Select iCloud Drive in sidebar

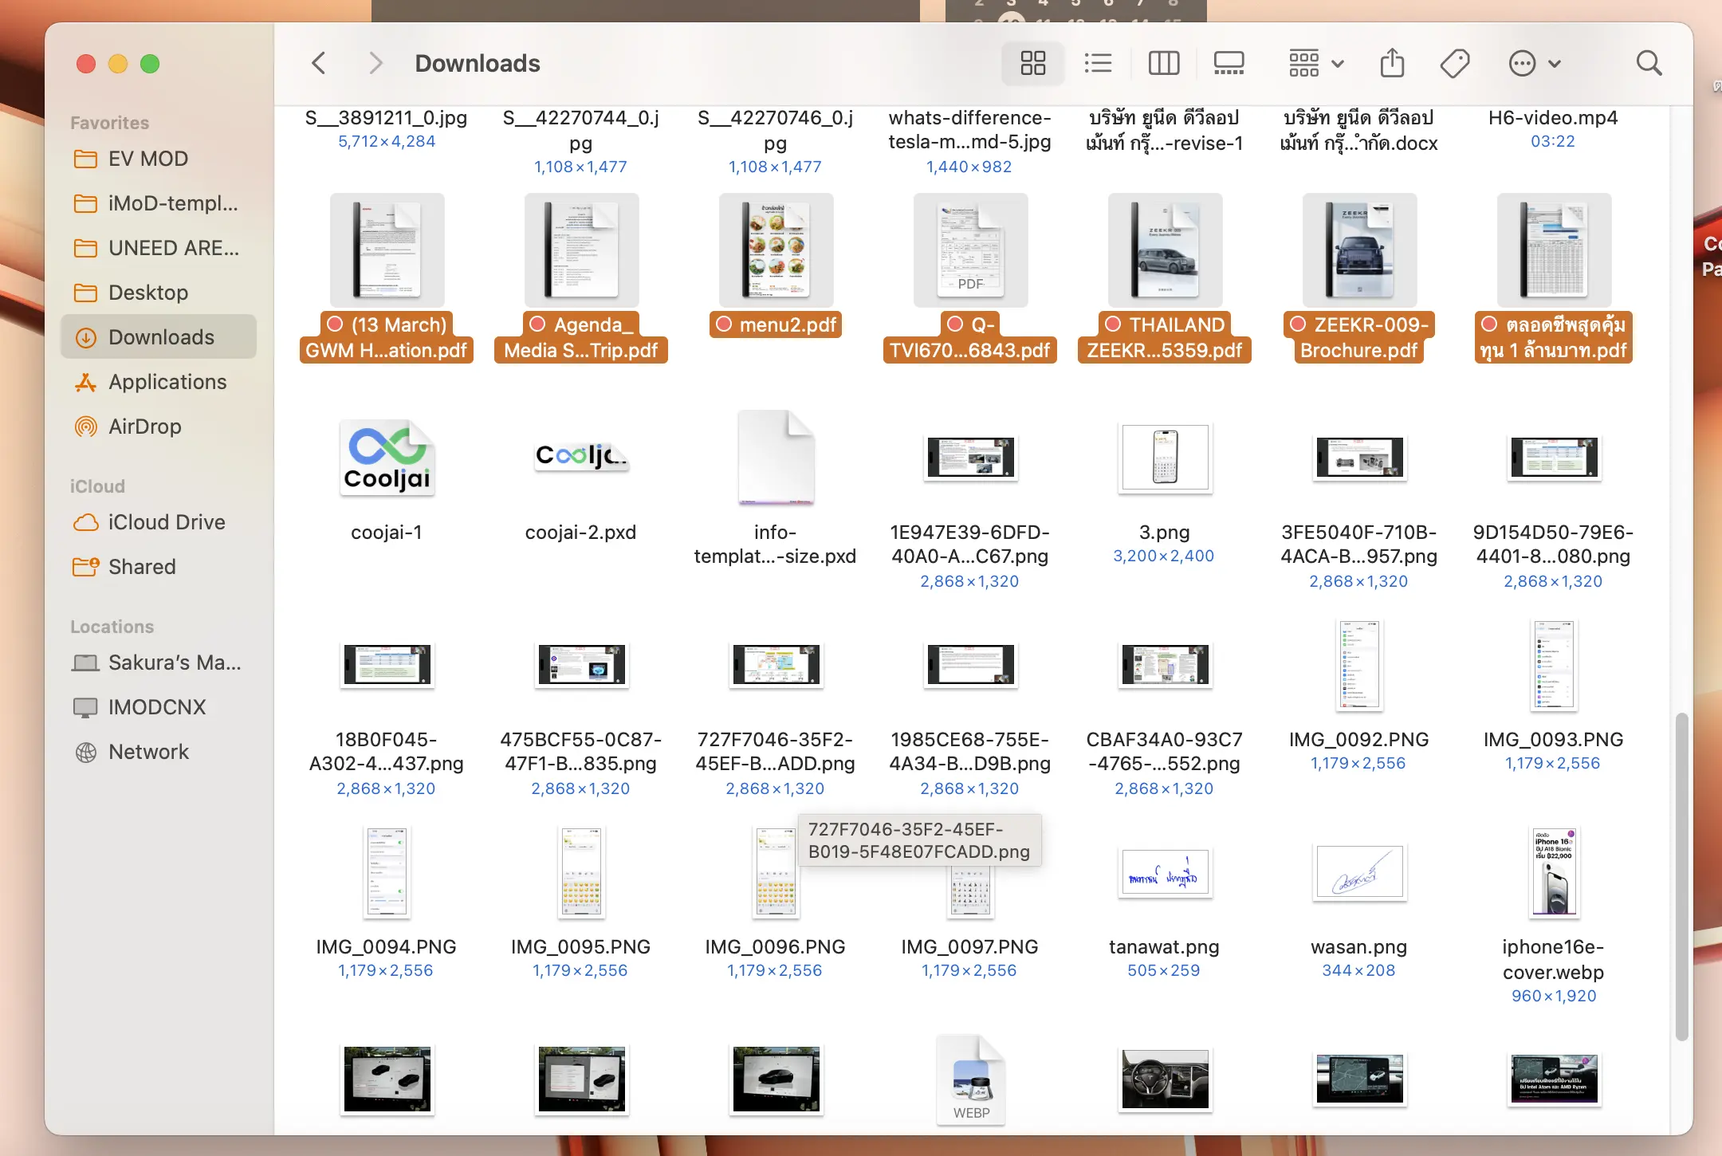pyautogui.click(x=166, y=522)
